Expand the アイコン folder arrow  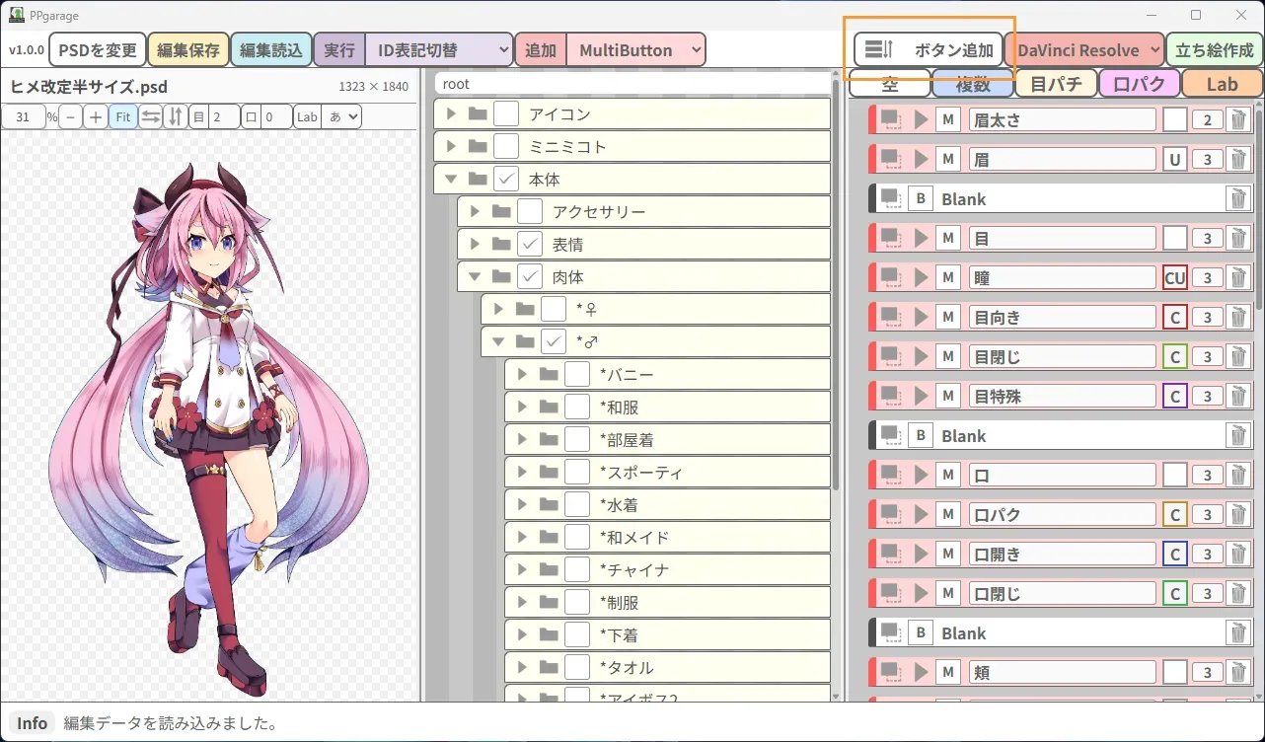click(x=451, y=113)
